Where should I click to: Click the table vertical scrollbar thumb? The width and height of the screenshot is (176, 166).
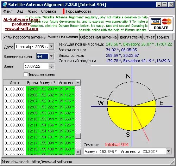coord(78,136)
